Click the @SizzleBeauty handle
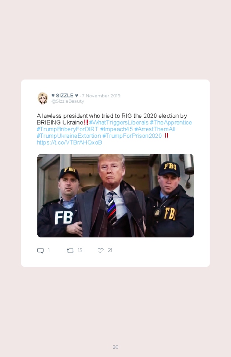231x357 pixels. click(68, 101)
